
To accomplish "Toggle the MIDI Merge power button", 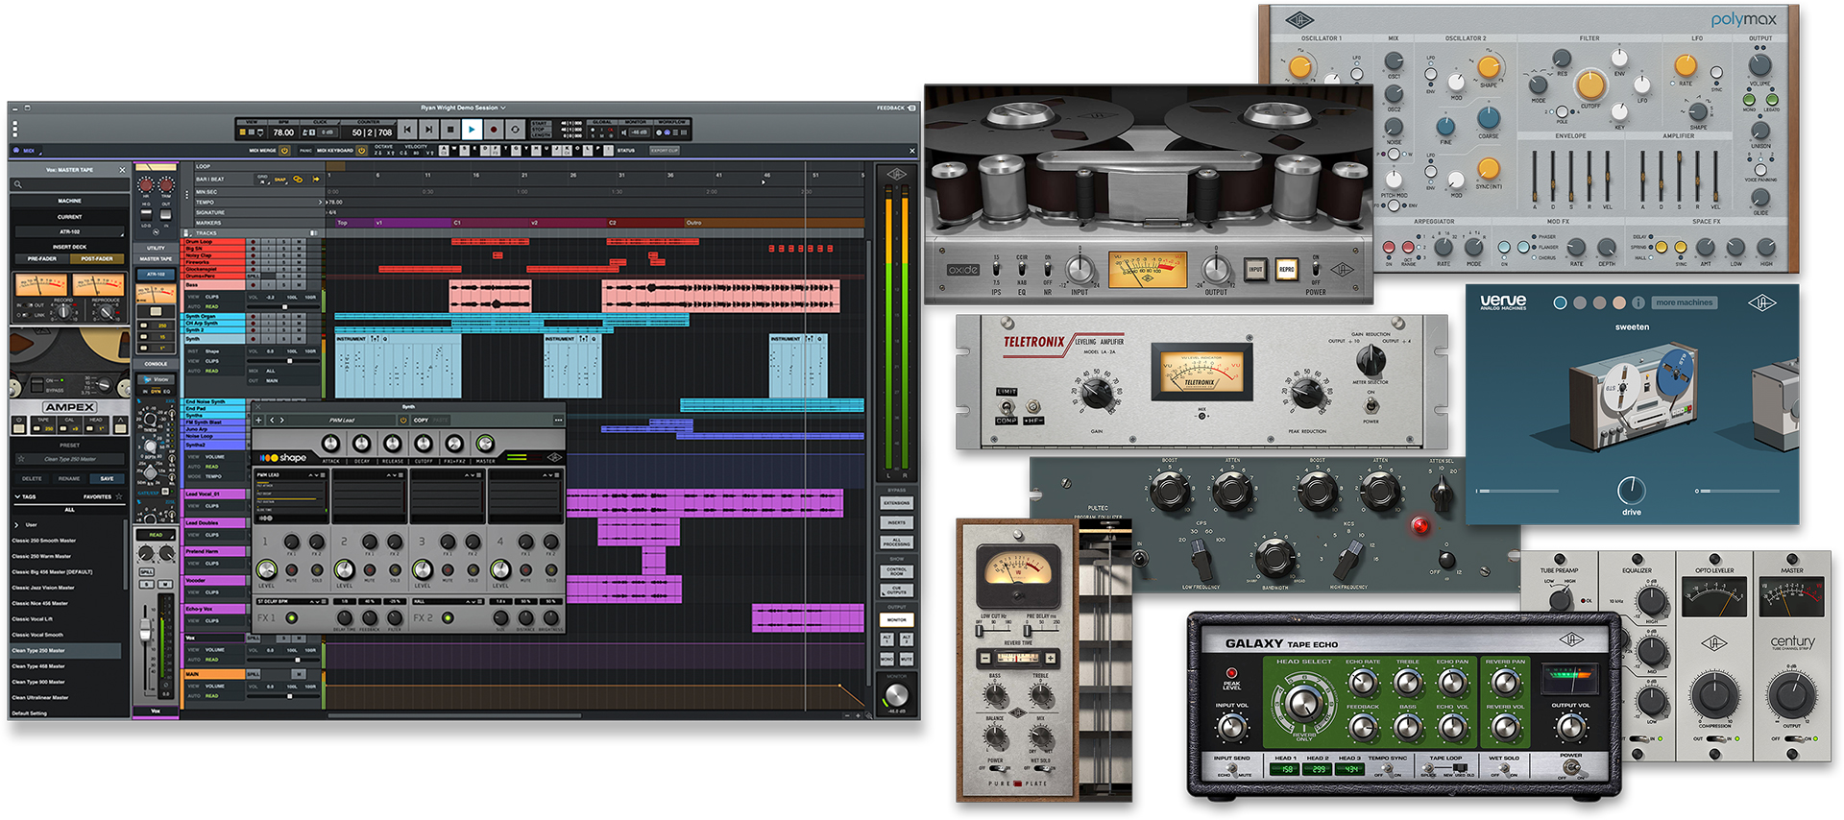I will (284, 151).
